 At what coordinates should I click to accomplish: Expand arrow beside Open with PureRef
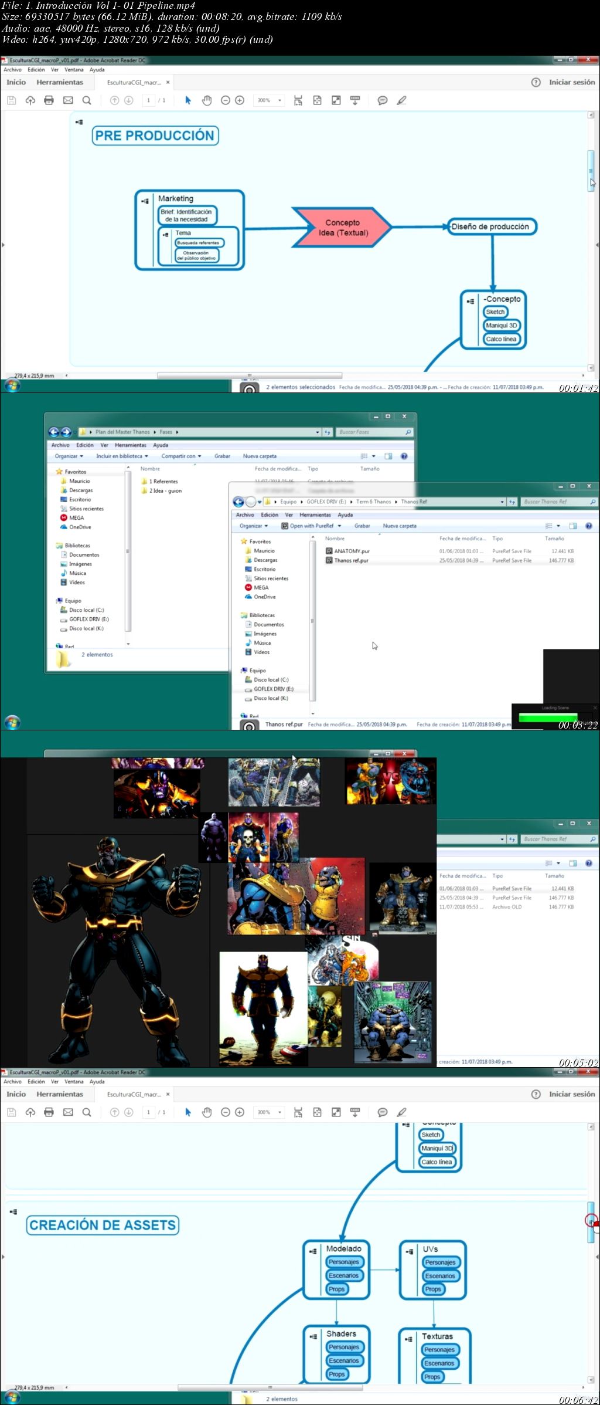click(x=339, y=526)
